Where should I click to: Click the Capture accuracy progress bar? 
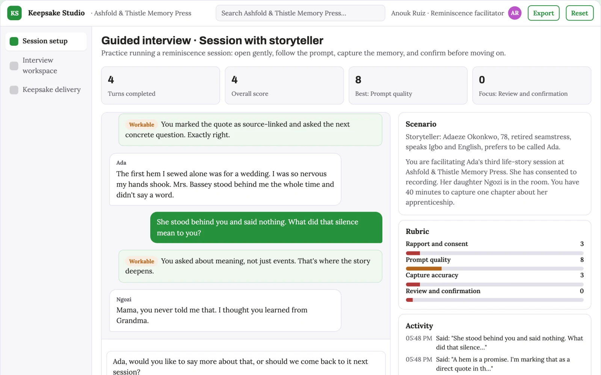(x=495, y=285)
